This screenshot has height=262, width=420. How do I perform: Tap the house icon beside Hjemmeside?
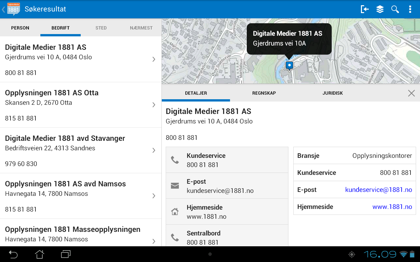[x=175, y=212]
